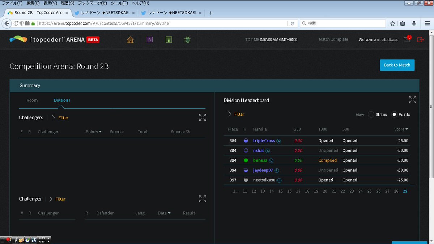434x244 pixels.
Task: Open the home icon in Arena header
Action: click(131, 40)
